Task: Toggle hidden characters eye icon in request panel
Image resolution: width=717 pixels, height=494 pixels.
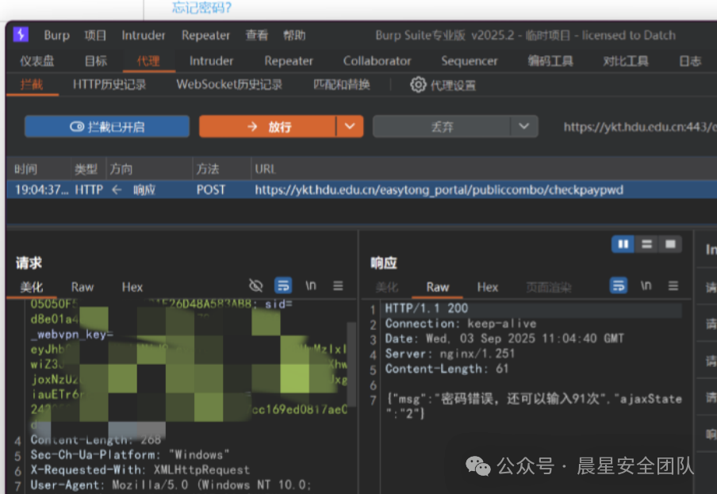Action: 255,286
